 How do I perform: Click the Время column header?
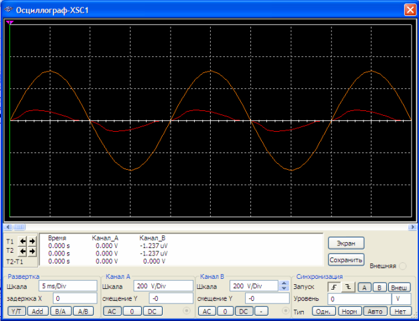coord(57,238)
